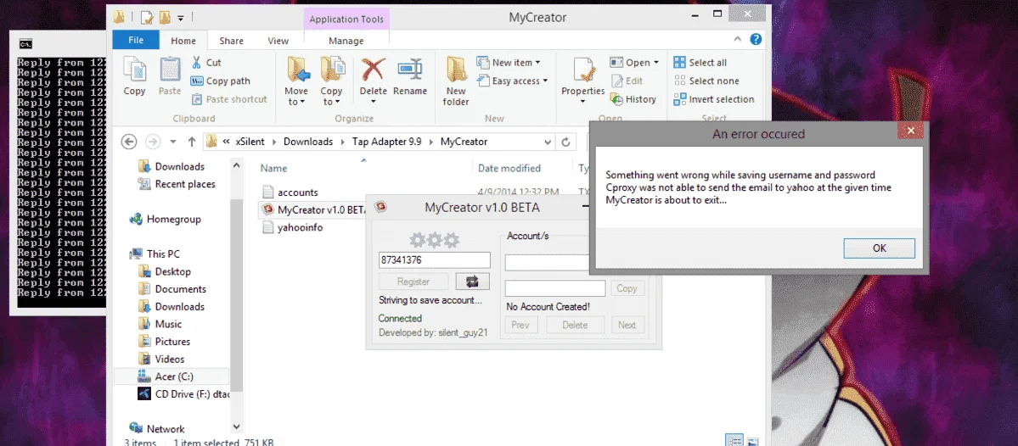The height and width of the screenshot is (446, 1018).
Task: Select the CD Drive (F:) entry
Action: 183,394
